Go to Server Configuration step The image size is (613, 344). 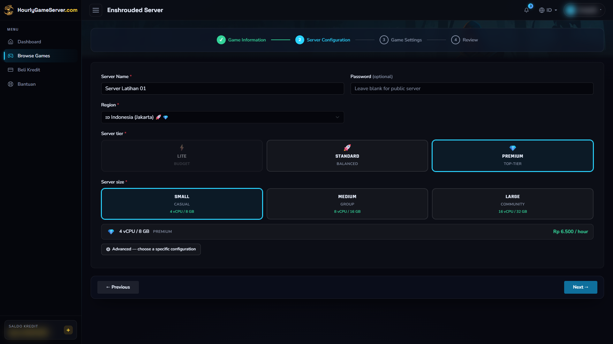click(x=323, y=40)
